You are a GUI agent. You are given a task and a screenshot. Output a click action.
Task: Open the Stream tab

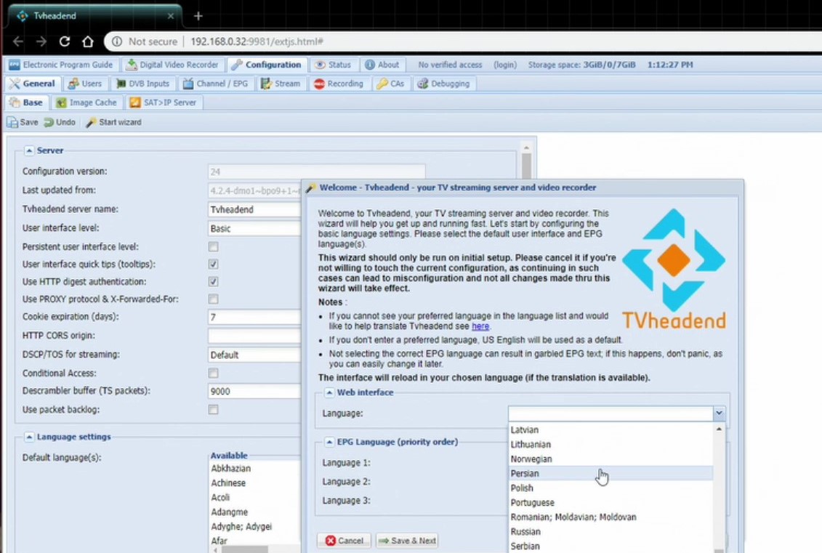pos(281,84)
